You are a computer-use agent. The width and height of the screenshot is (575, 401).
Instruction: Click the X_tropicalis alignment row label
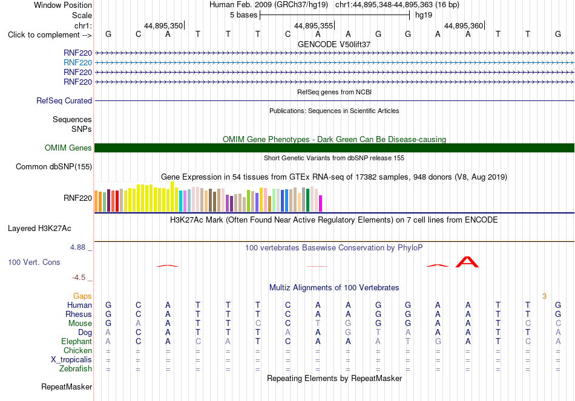71,360
